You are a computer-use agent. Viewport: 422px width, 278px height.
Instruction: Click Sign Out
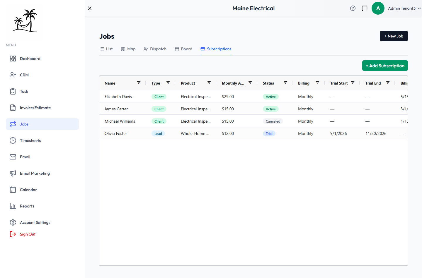(23, 234)
